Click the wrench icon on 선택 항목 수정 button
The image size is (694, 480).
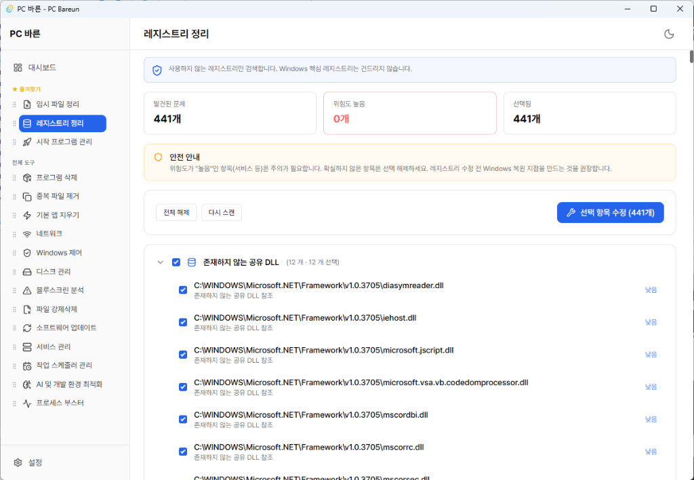pyautogui.click(x=571, y=213)
